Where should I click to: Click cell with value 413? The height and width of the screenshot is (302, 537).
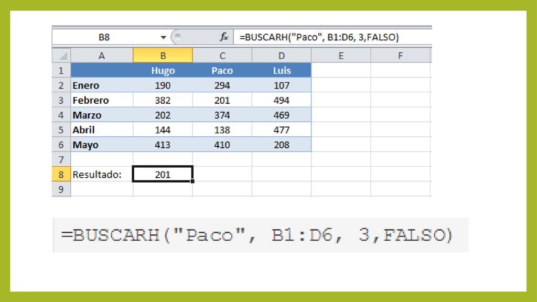[x=163, y=145]
